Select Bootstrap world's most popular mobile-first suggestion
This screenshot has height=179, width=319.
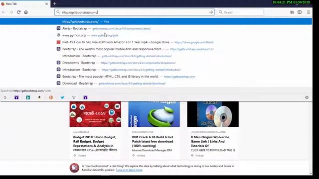tap(156, 49)
